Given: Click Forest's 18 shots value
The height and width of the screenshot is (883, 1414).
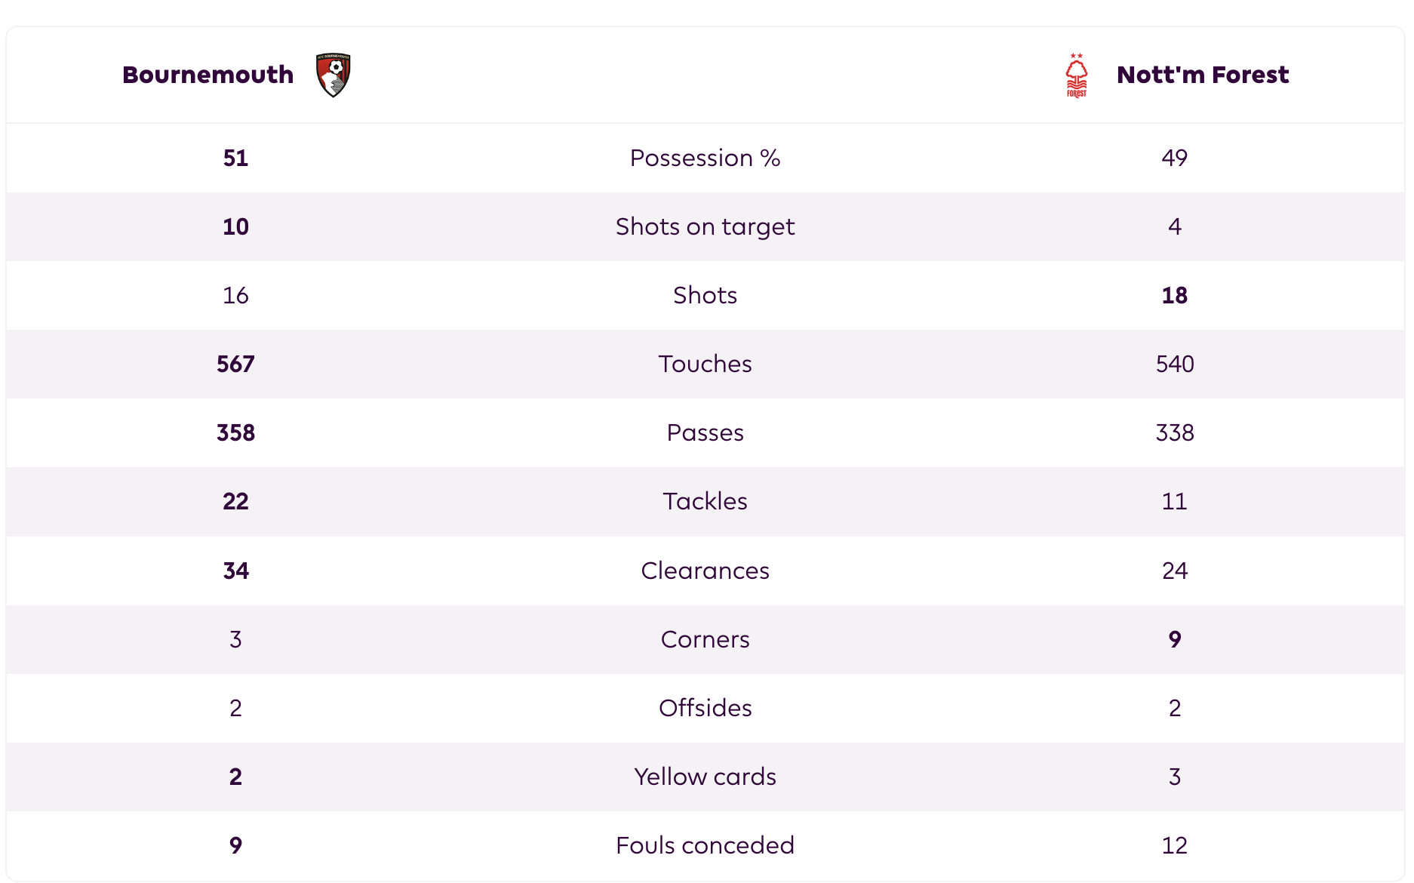Looking at the screenshot, I should 1174,295.
